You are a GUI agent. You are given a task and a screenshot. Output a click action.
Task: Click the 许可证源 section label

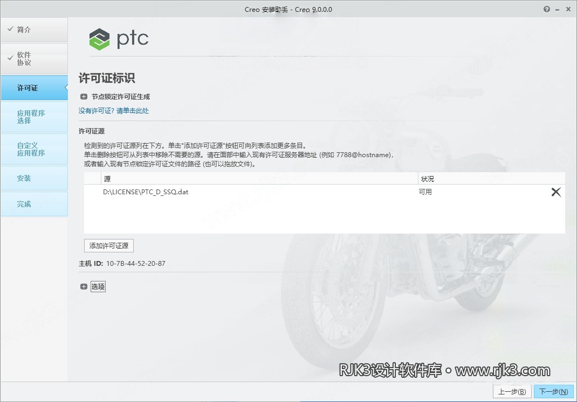[92, 131]
